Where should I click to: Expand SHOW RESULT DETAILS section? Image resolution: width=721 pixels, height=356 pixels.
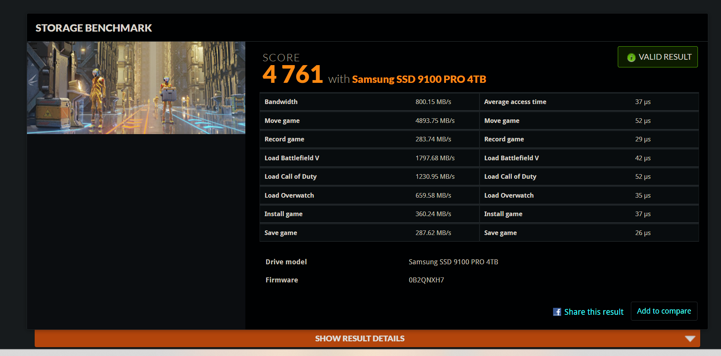[359, 339]
